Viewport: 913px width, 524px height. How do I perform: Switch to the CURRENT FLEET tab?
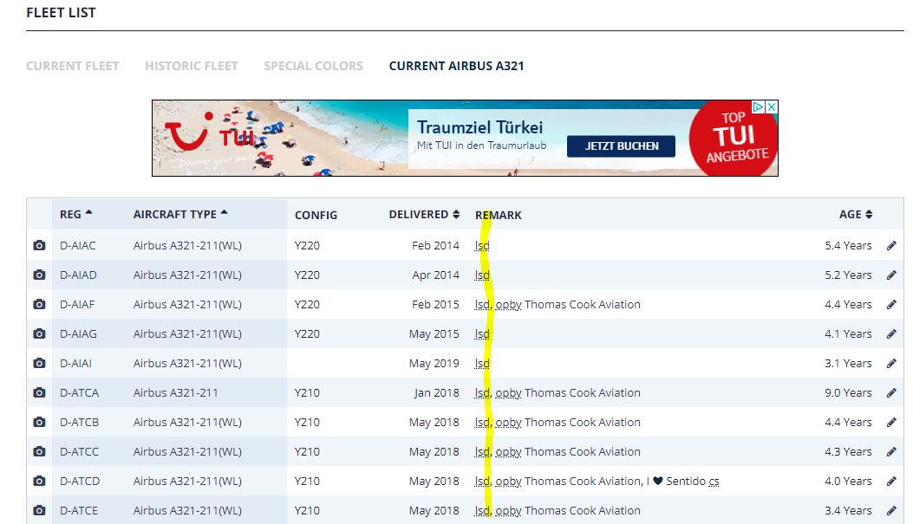pyautogui.click(x=72, y=65)
